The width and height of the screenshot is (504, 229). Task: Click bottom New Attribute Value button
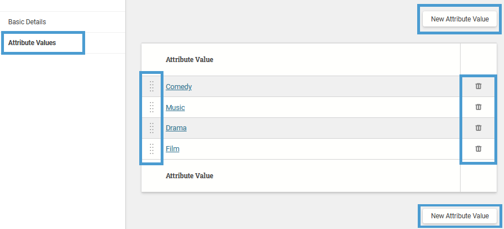coord(459,216)
